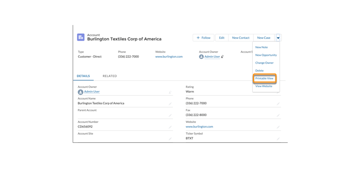Click pencil icon for Ticker Symbol

pos(278,139)
